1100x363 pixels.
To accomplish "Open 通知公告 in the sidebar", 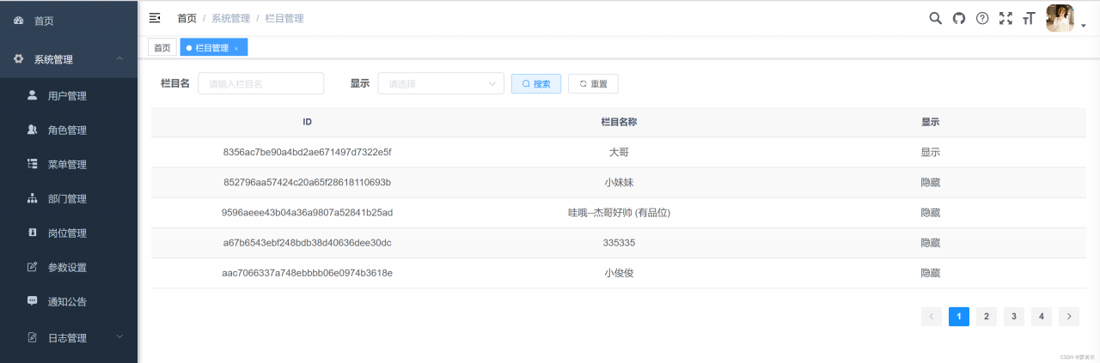I will click(x=69, y=301).
